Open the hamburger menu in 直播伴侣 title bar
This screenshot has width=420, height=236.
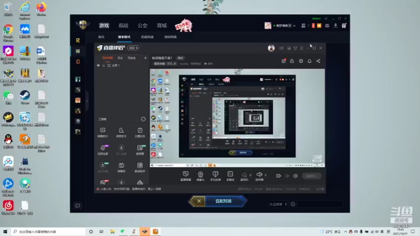coord(301,48)
